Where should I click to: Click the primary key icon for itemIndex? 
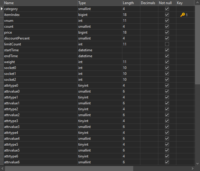[183, 15]
